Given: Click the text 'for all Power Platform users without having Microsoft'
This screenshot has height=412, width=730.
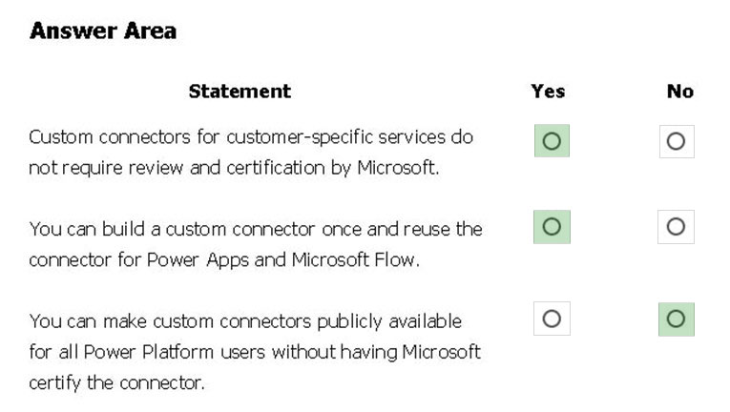Looking at the screenshot, I should [x=255, y=352].
